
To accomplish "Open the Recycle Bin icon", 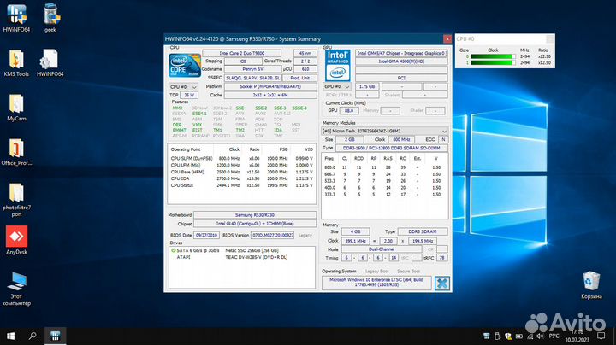I will (x=591, y=282).
